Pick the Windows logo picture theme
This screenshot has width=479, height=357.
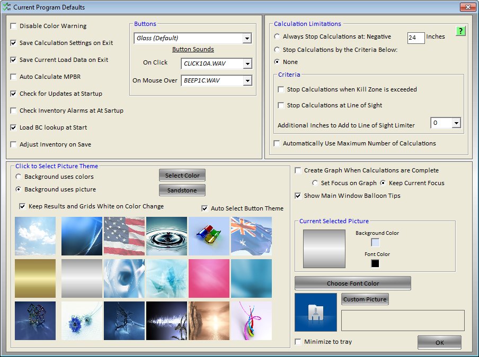coord(209,236)
